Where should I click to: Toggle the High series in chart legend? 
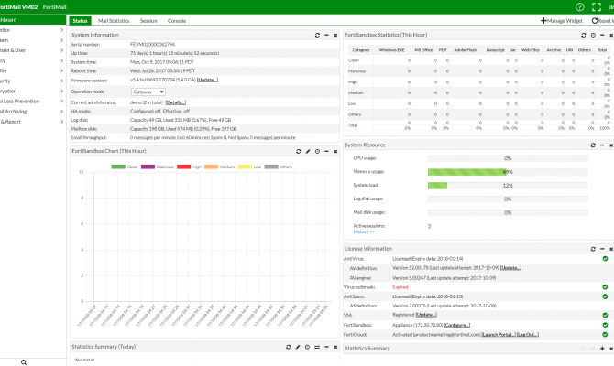click(x=189, y=167)
